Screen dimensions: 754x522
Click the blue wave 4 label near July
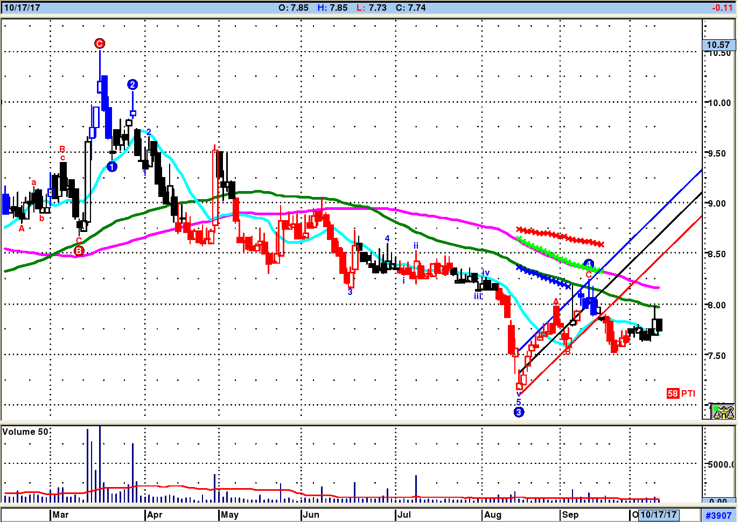[x=387, y=238]
